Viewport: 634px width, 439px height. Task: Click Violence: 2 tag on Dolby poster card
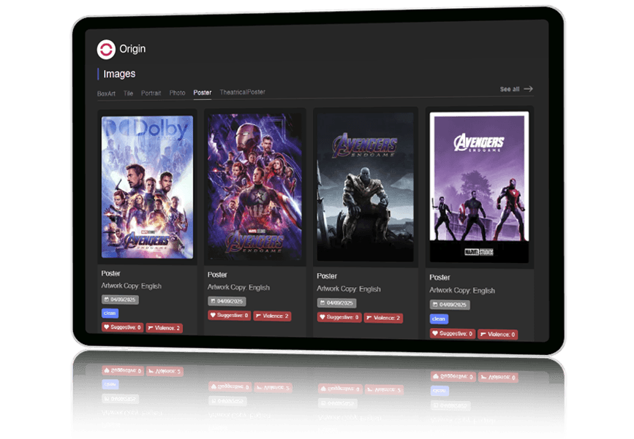(164, 328)
